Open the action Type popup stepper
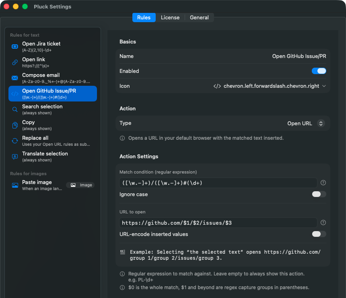 (x=321, y=123)
